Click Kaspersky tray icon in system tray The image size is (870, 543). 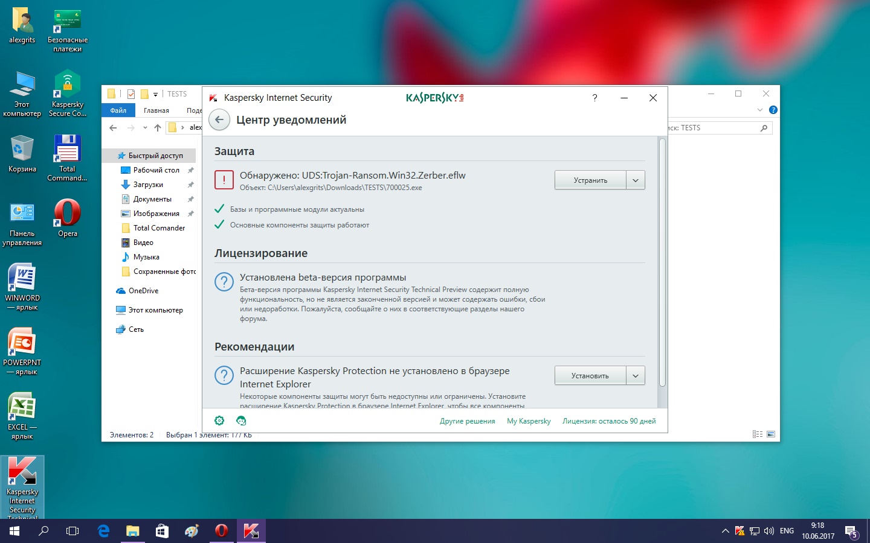coord(739,531)
